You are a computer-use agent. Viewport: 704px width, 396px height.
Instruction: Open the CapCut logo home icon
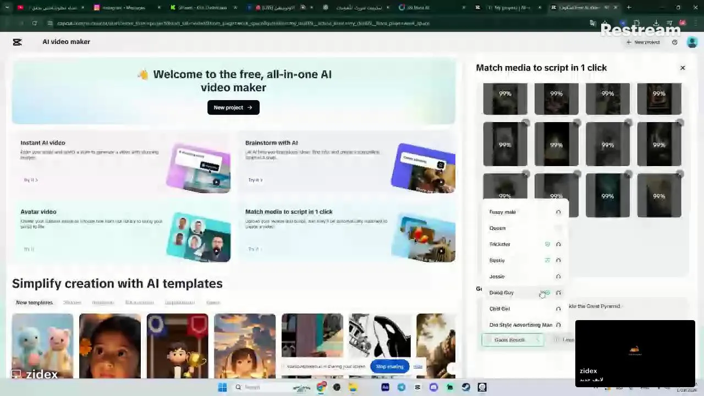pos(17,42)
